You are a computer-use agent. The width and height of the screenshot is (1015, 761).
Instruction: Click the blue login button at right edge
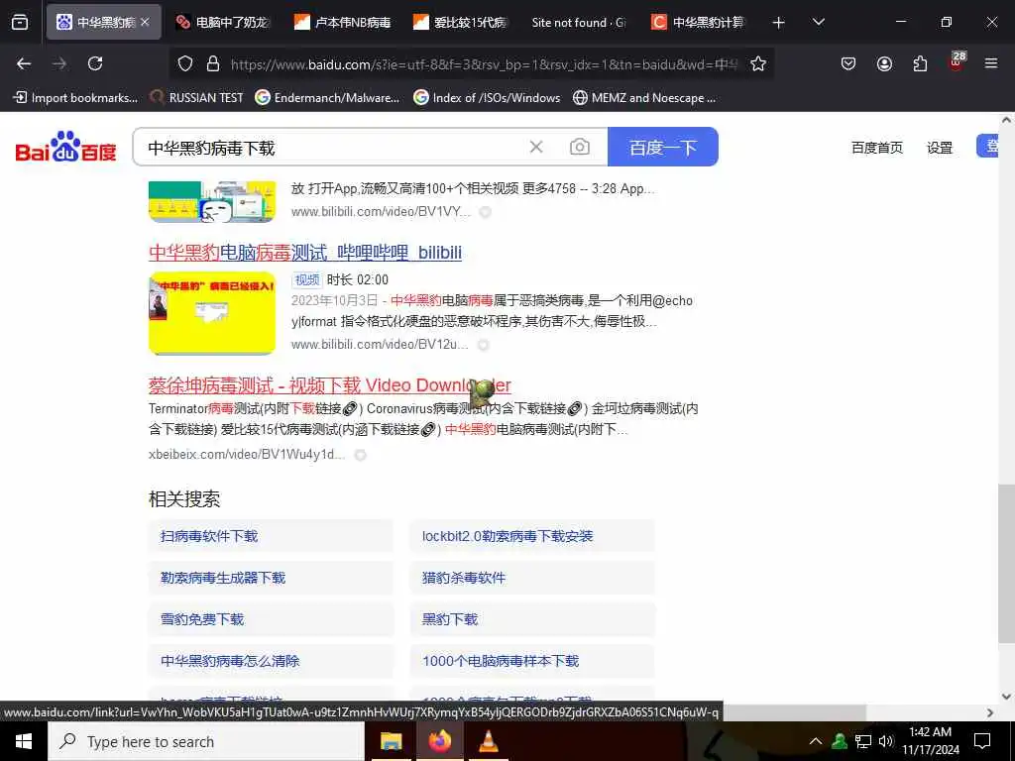click(988, 147)
